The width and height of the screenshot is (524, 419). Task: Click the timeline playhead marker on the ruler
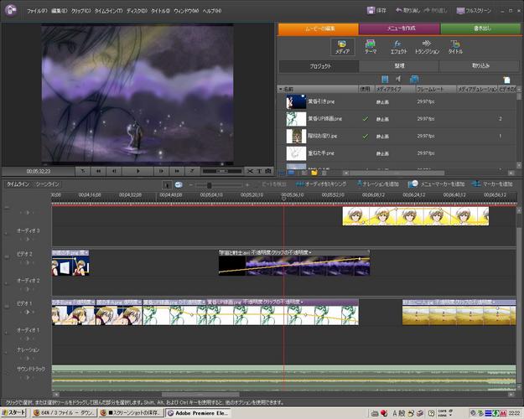pos(283,199)
